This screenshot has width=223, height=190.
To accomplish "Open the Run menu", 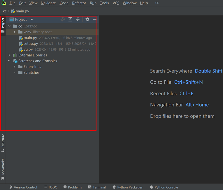I will (x=93, y=3).
